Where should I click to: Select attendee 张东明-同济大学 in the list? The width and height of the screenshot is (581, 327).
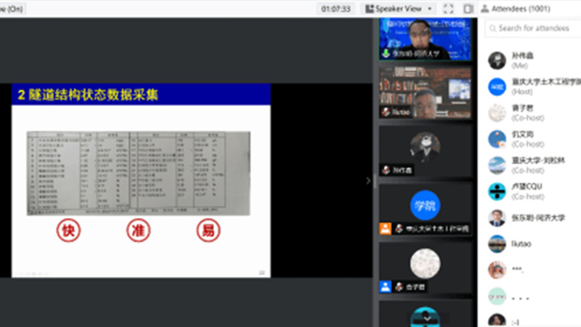534,217
